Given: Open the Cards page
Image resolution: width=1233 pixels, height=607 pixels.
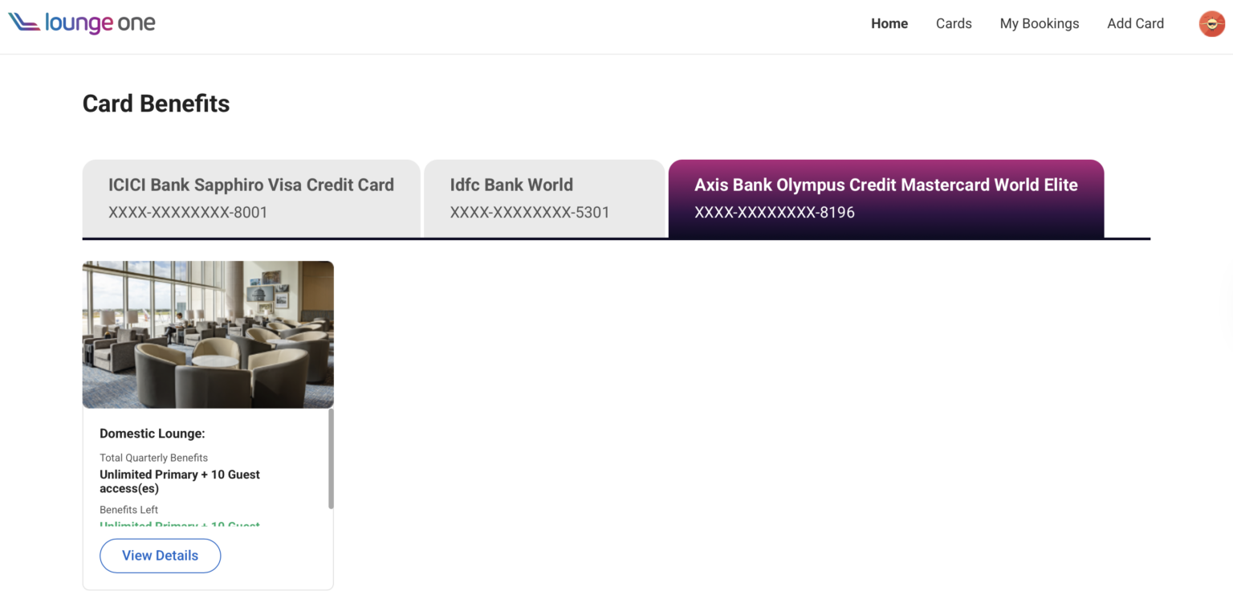Looking at the screenshot, I should click(x=953, y=23).
